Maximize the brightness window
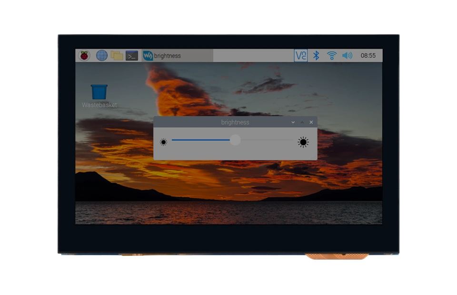Viewport: 457px width, 295px height. coord(302,122)
